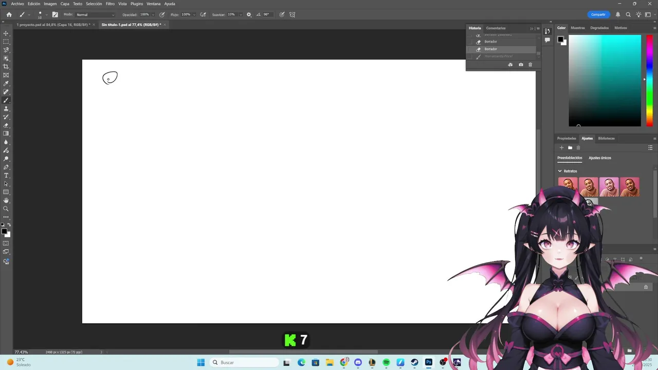Viewport: 658px width, 370px height.
Task: Switch to the Bibliotecas tab
Action: [606, 138]
